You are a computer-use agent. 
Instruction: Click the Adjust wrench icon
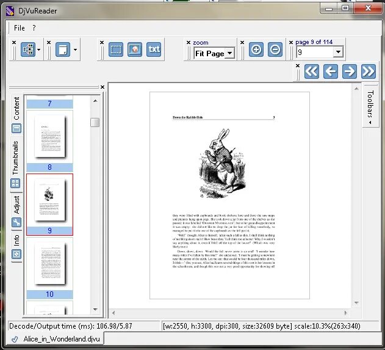click(16, 222)
